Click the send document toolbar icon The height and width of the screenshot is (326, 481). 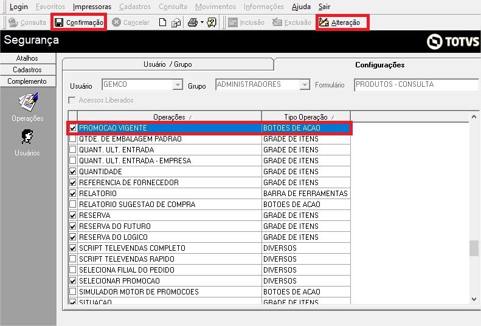tap(176, 22)
